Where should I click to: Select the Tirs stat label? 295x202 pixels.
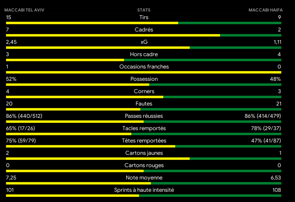coord(144,17)
